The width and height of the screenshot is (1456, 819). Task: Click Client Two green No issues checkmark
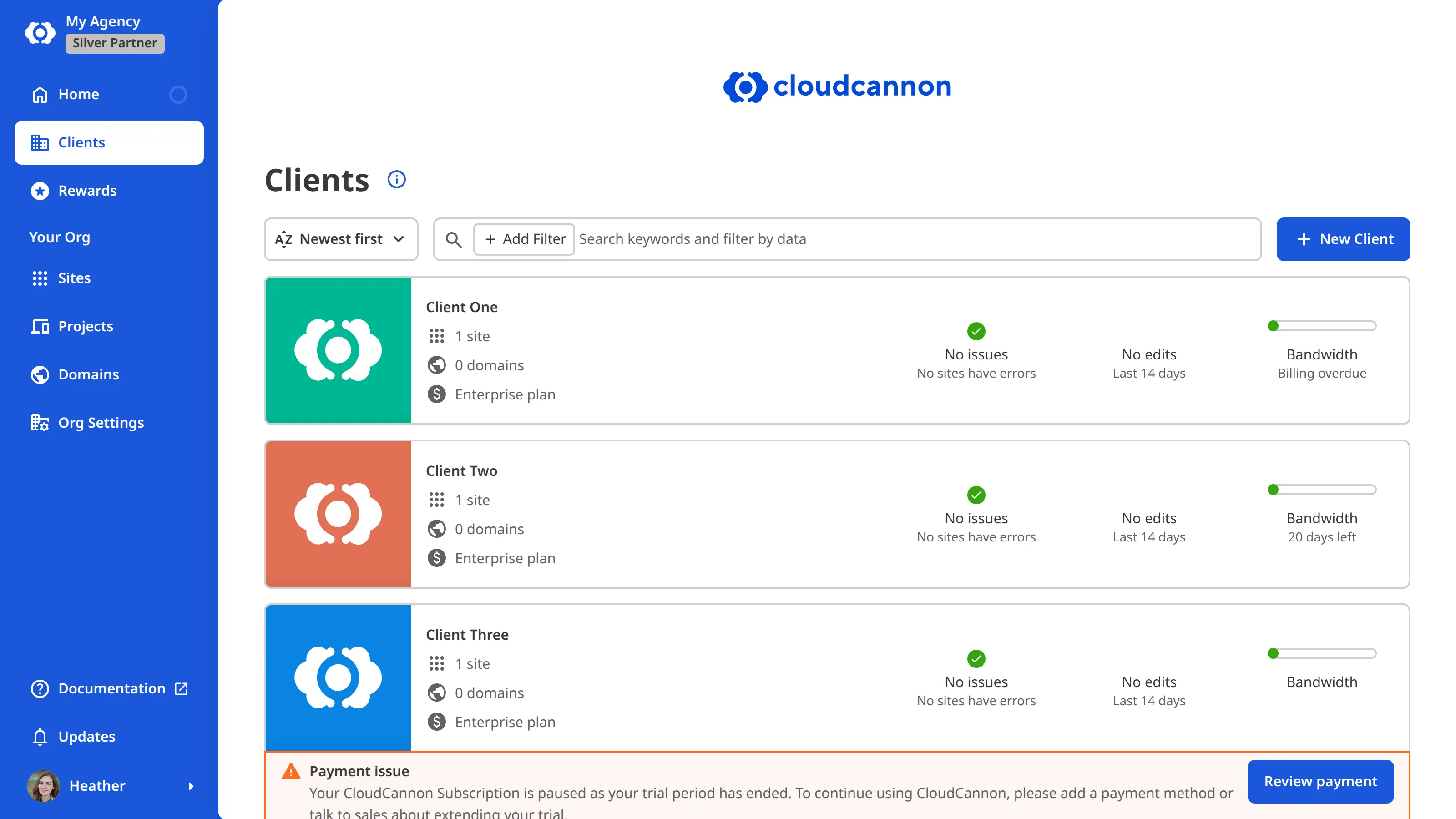click(976, 495)
